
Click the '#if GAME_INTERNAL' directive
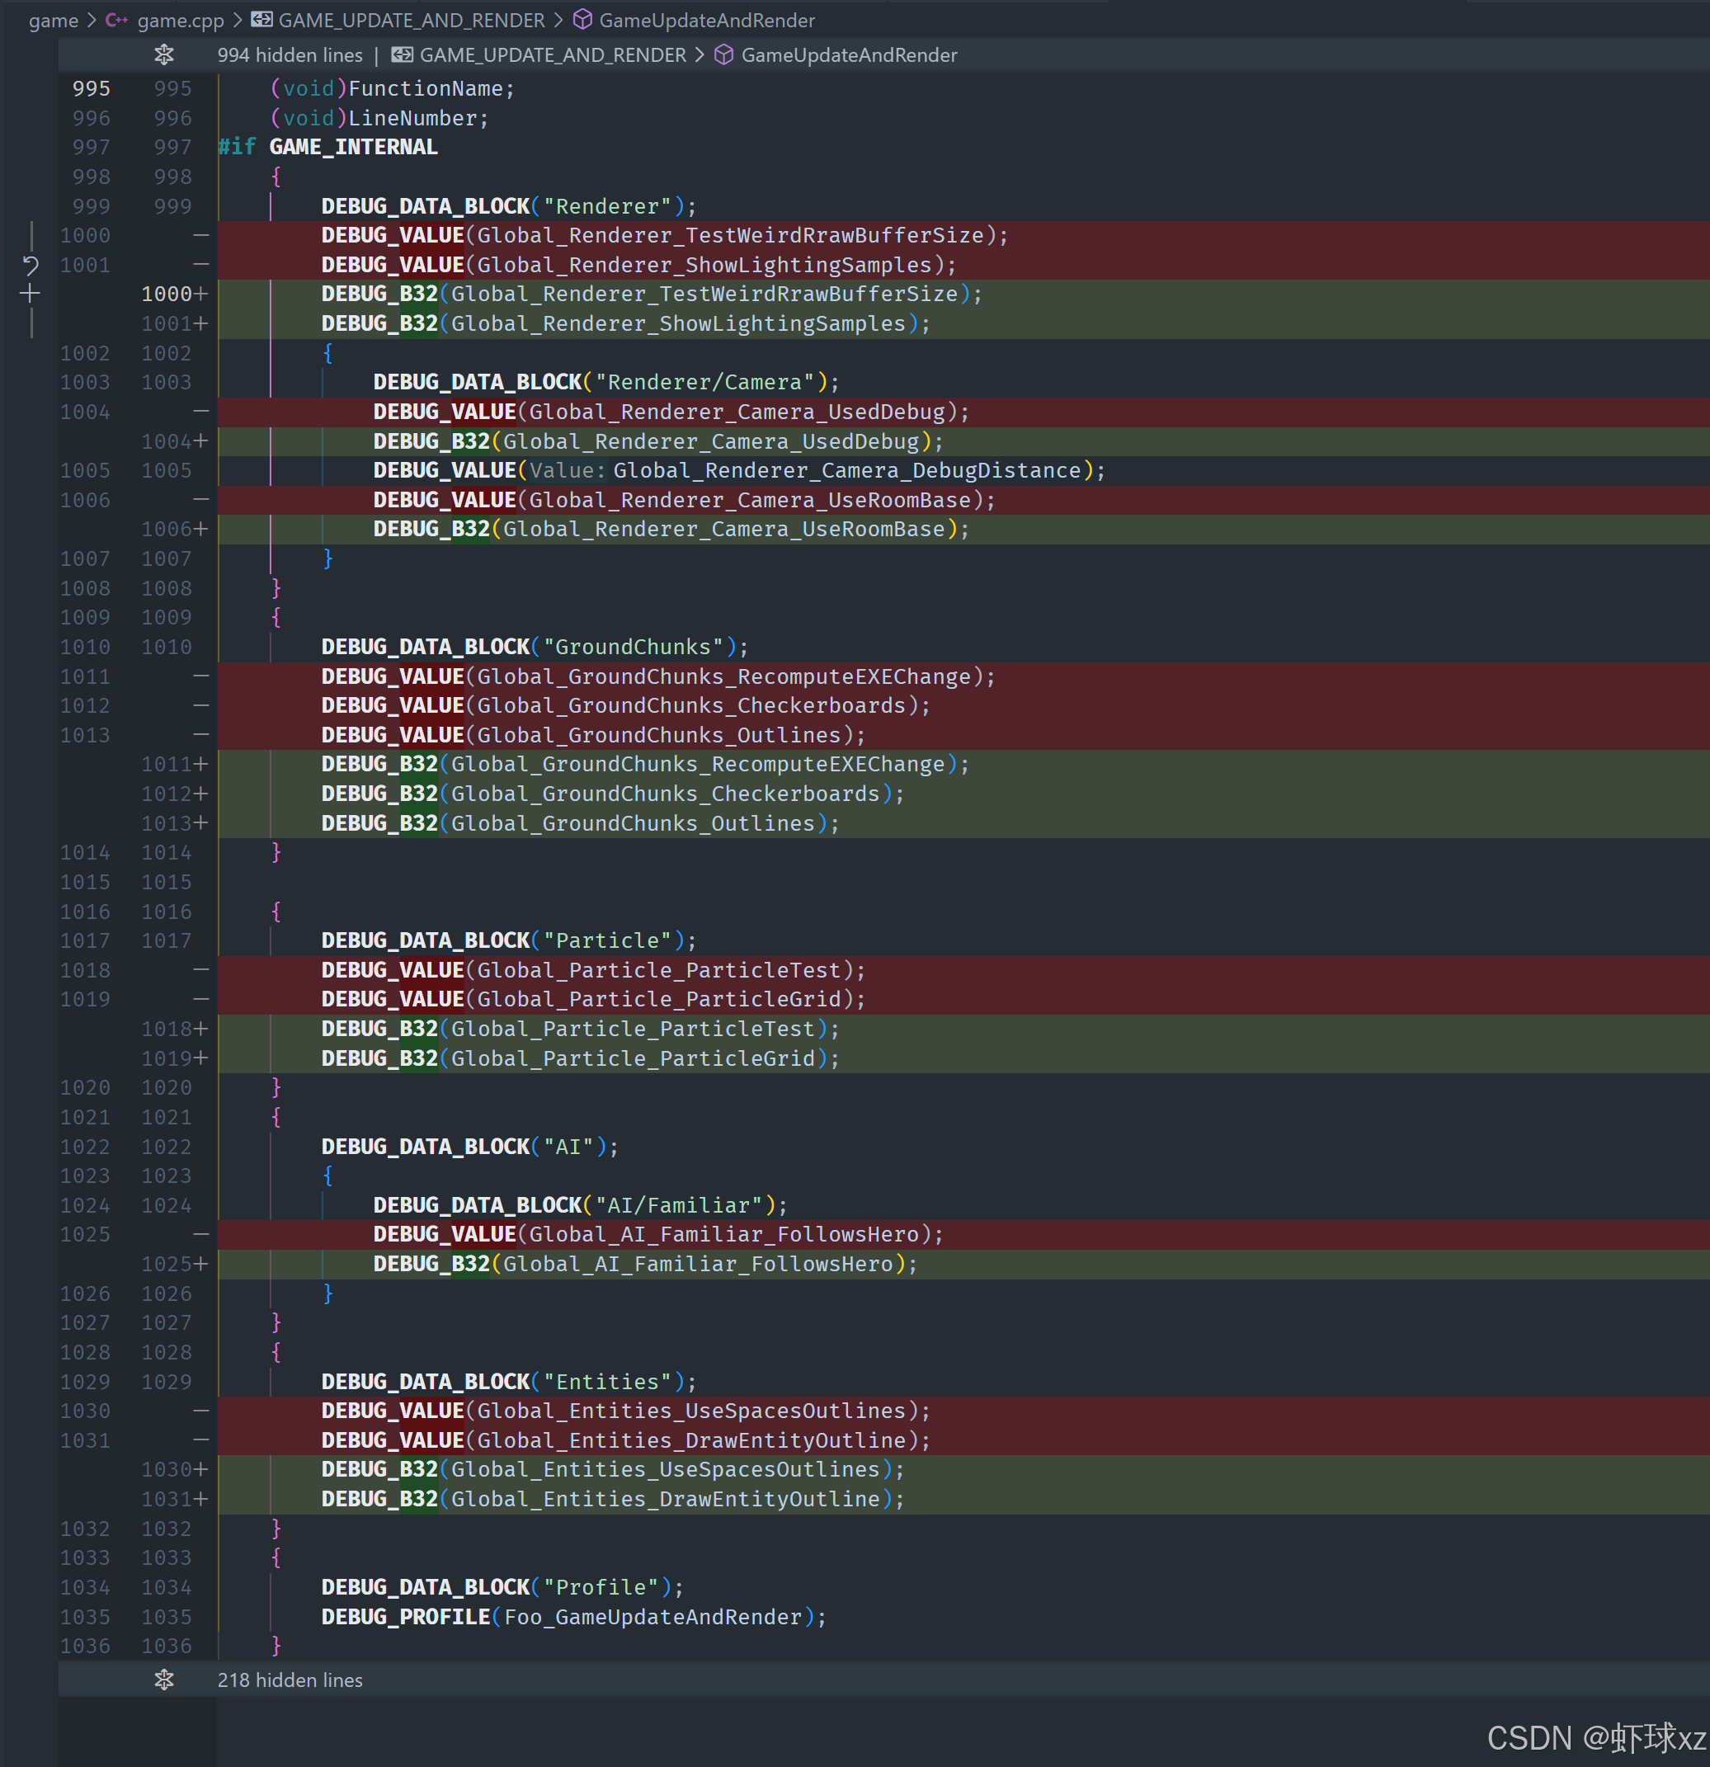coord(327,147)
